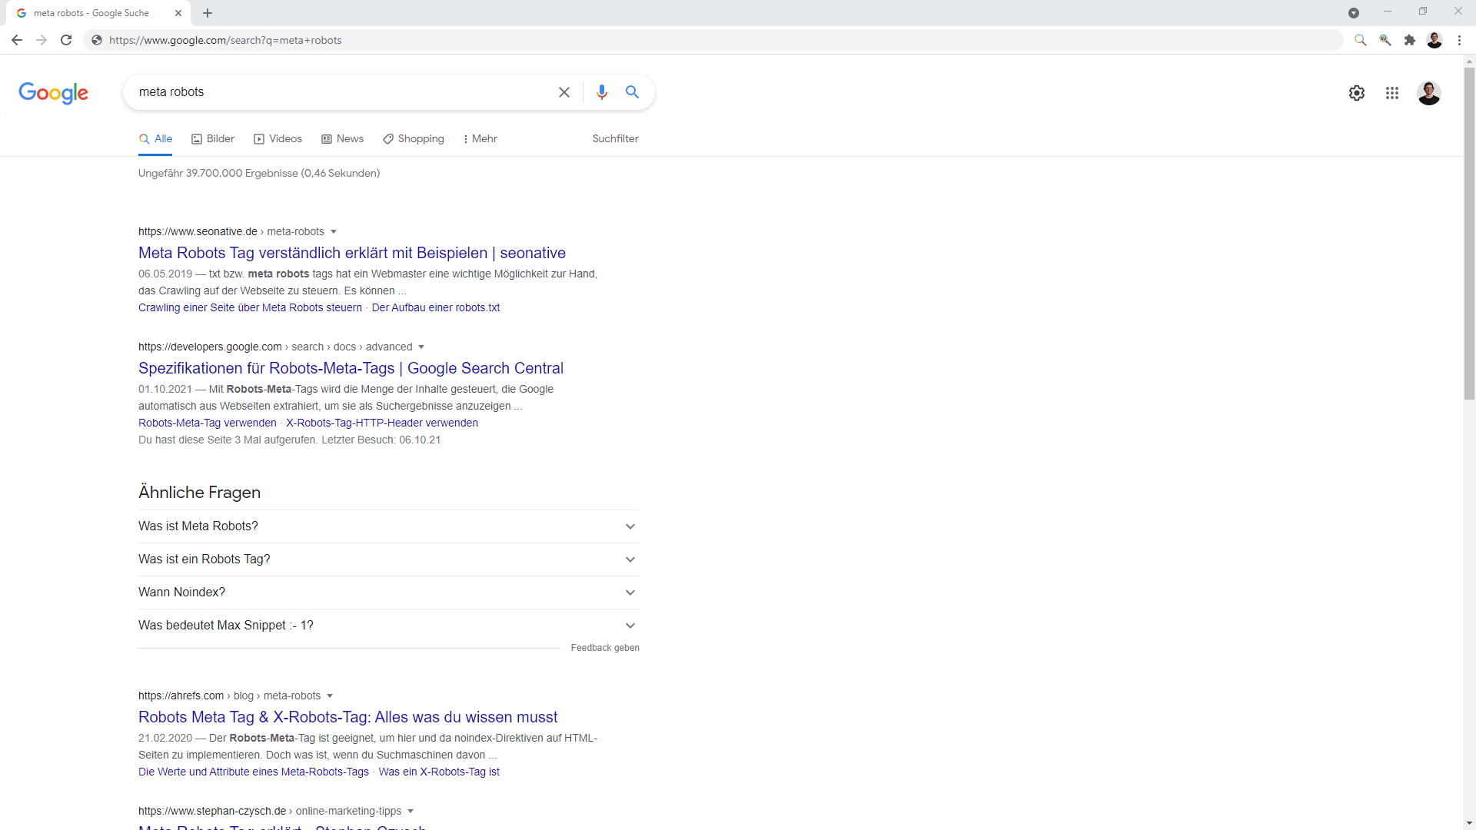Image resolution: width=1476 pixels, height=830 pixels.
Task: Open sitelink 'Crawling einer Seite über Meta Robots steuern'
Action: tap(250, 307)
